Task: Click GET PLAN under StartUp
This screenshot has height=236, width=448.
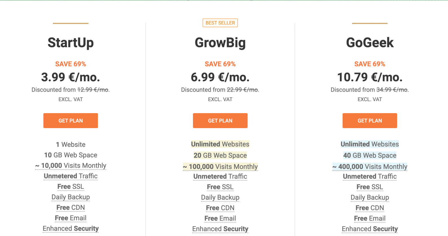Action: 70,121
